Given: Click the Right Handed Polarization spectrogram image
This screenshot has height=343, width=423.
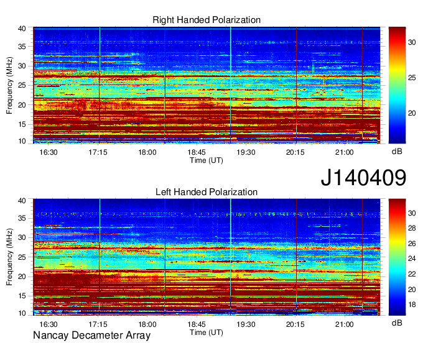Looking at the screenshot, I should coord(207,85).
